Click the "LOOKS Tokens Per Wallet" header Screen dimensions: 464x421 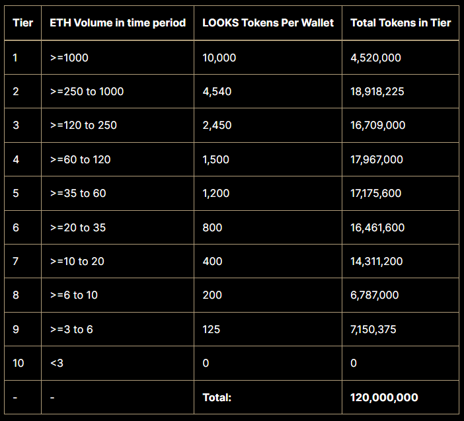coord(268,23)
